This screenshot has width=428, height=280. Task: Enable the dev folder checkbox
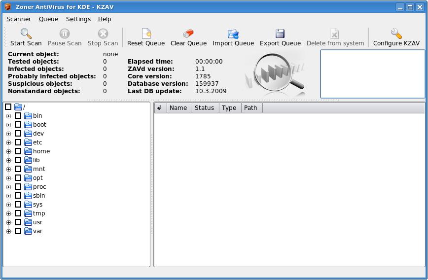click(x=18, y=134)
